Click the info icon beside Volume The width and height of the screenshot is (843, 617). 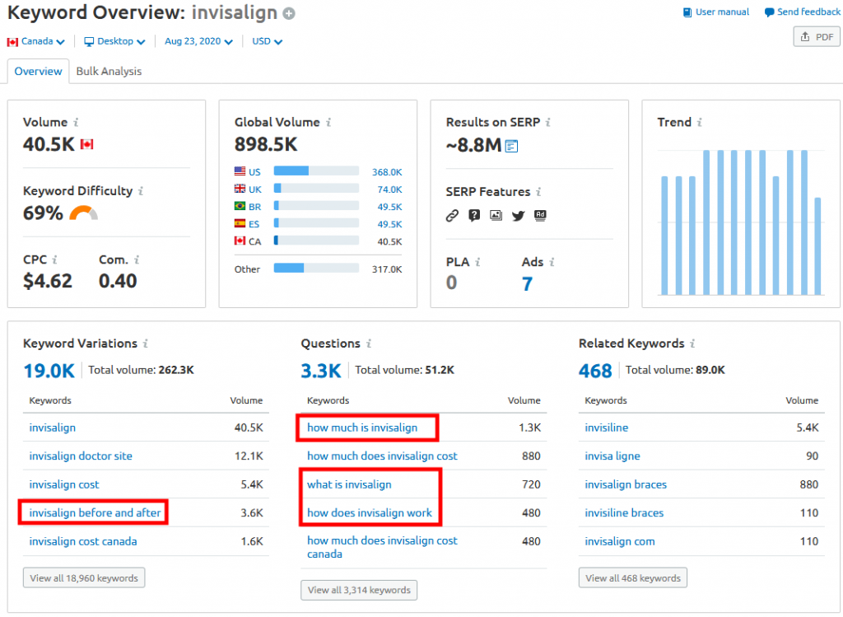click(x=76, y=123)
